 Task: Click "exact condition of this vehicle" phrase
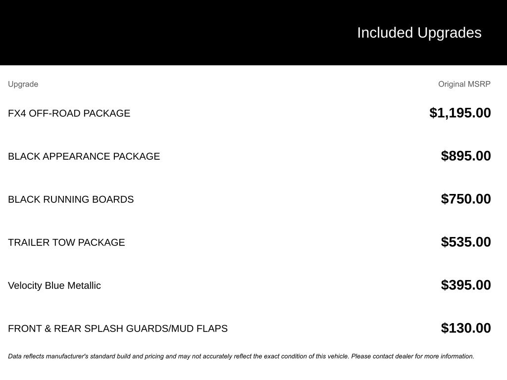[306, 356]
